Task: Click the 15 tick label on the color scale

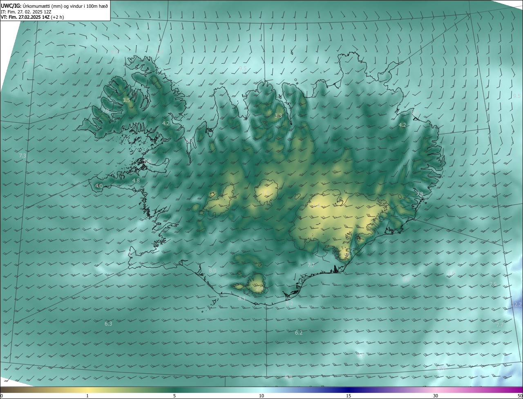Action: tap(349, 396)
